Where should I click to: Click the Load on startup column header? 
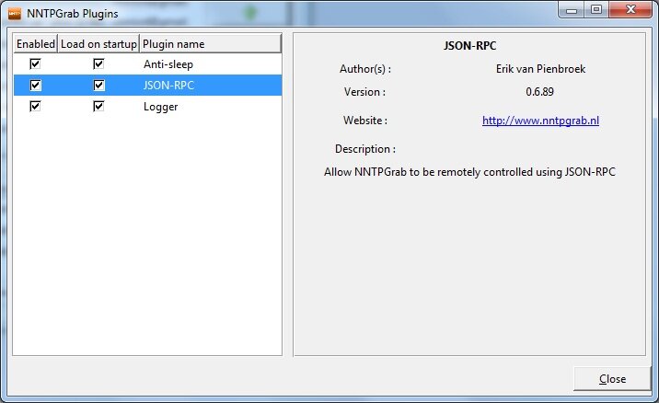tap(98, 44)
